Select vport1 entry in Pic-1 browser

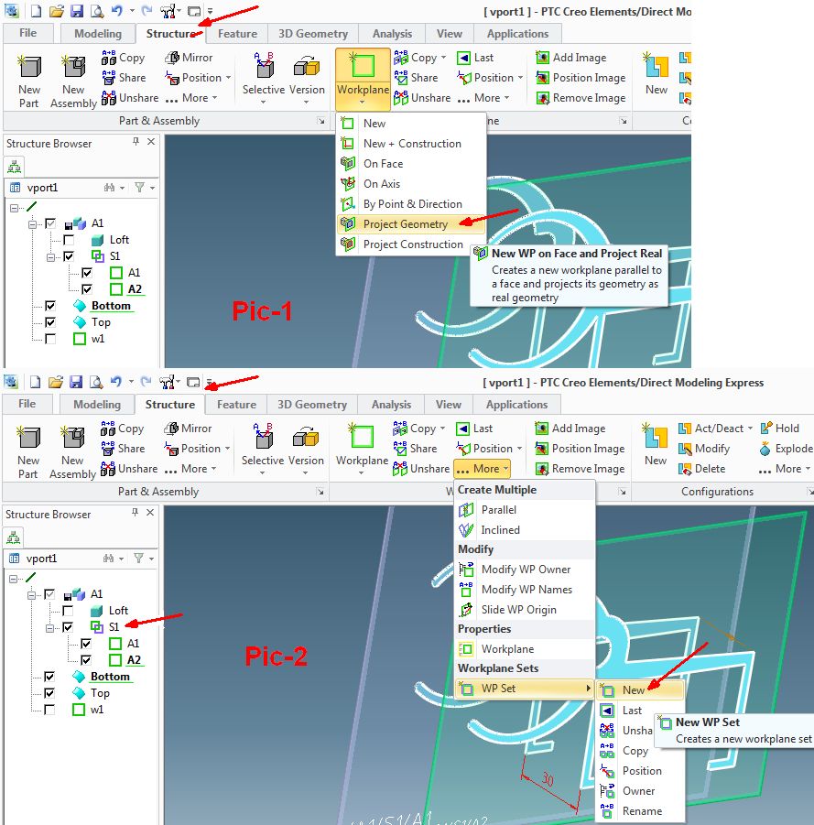point(42,188)
